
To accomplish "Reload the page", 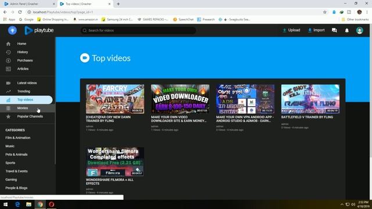I will 20,12.
